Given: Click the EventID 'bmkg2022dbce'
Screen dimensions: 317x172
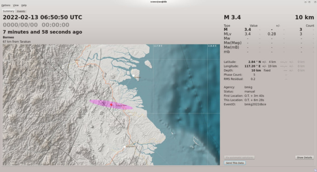Looking at the screenshot, I should 255,105.
